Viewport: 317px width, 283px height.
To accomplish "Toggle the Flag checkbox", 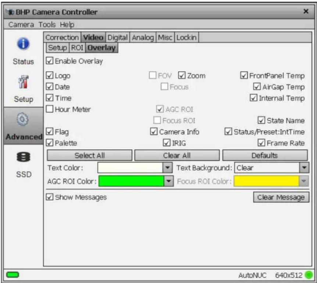I will point(50,132).
